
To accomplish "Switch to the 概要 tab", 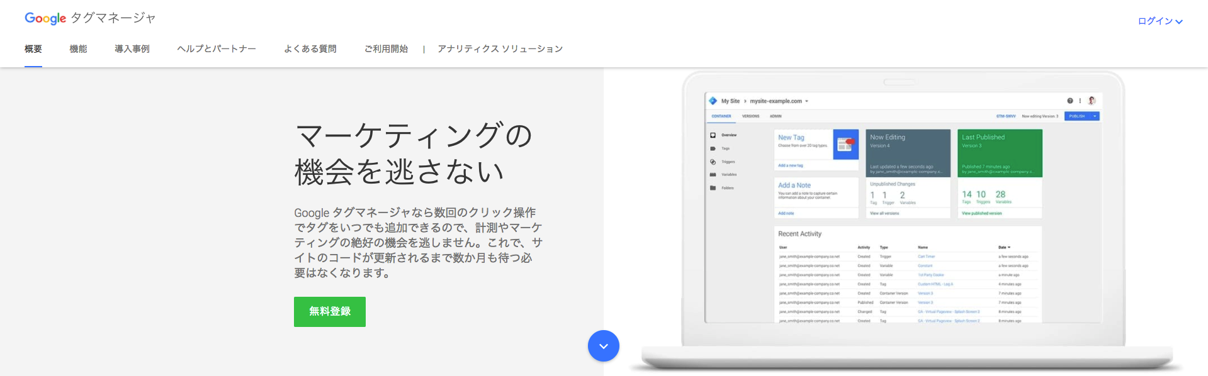I will click(x=33, y=49).
